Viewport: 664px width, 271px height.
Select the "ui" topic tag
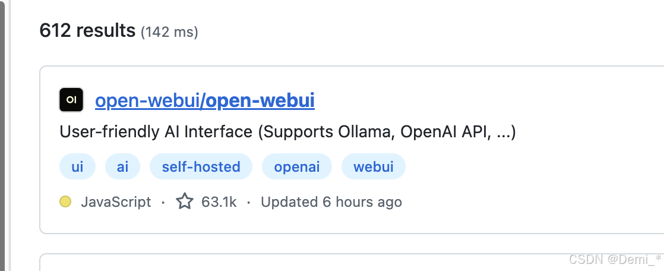click(77, 167)
